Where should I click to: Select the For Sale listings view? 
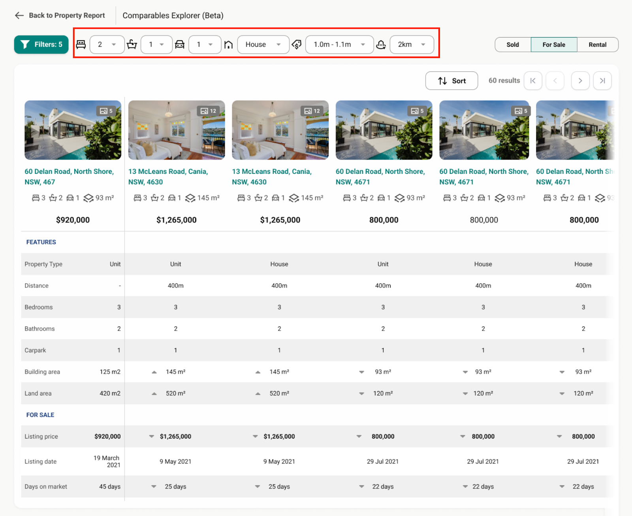point(554,45)
